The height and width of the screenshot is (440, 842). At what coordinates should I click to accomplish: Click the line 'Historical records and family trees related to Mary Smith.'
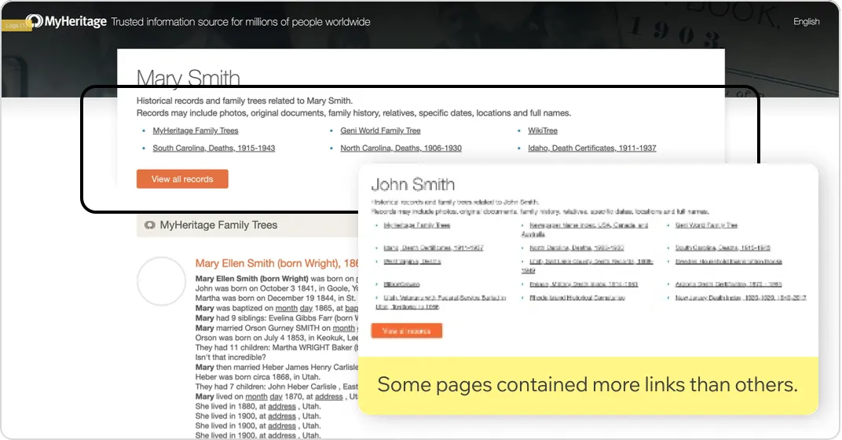click(x=244, y=101)
